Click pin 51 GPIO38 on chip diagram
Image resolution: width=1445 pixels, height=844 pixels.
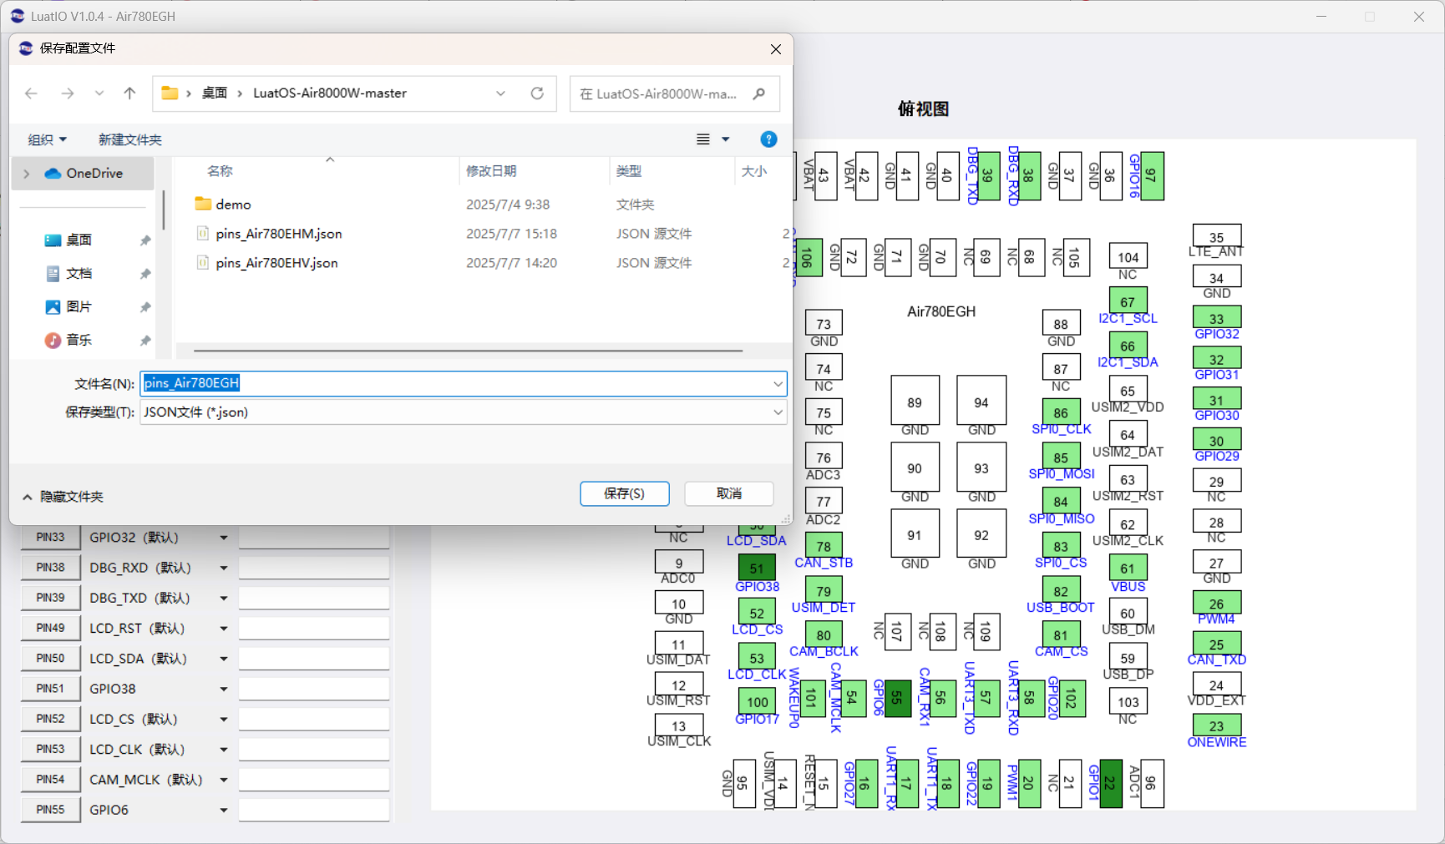click(757, 568)
